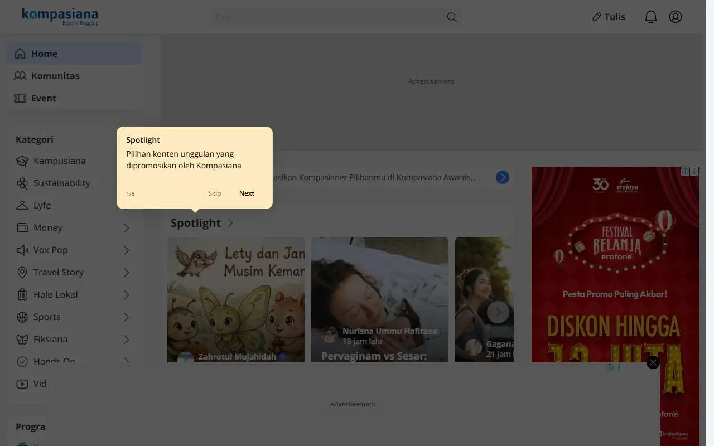The height and width of the screenshot is (446, 714).
Task: Open the notifications bell icon
Action: coord(650,17)
